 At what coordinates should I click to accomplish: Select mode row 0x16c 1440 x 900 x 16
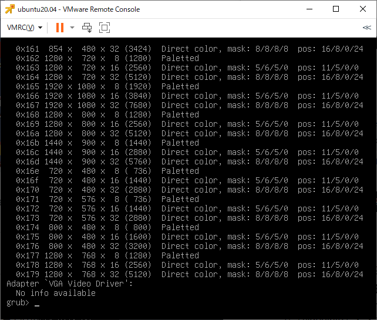pos(187,152)
